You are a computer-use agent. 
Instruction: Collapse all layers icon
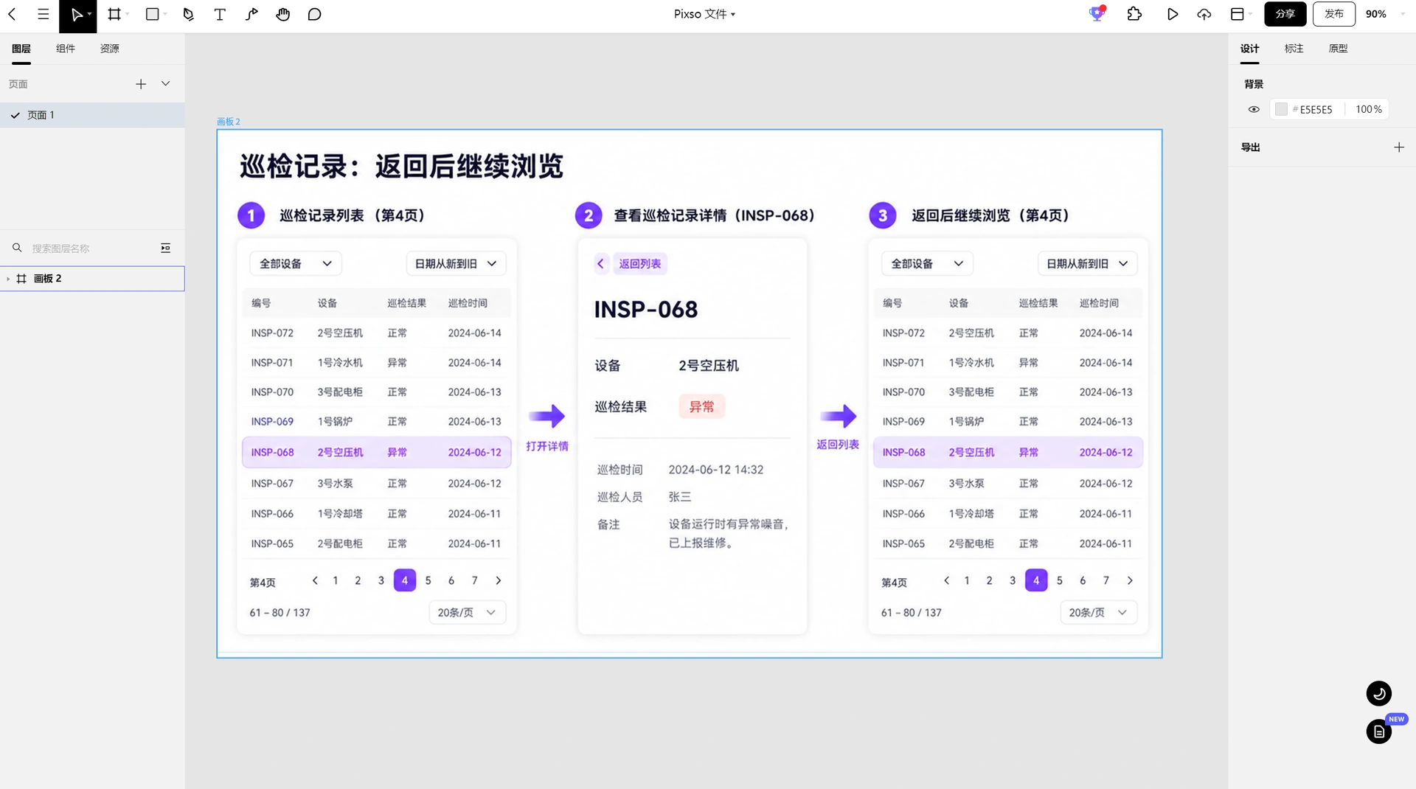(x=166, y=248)
